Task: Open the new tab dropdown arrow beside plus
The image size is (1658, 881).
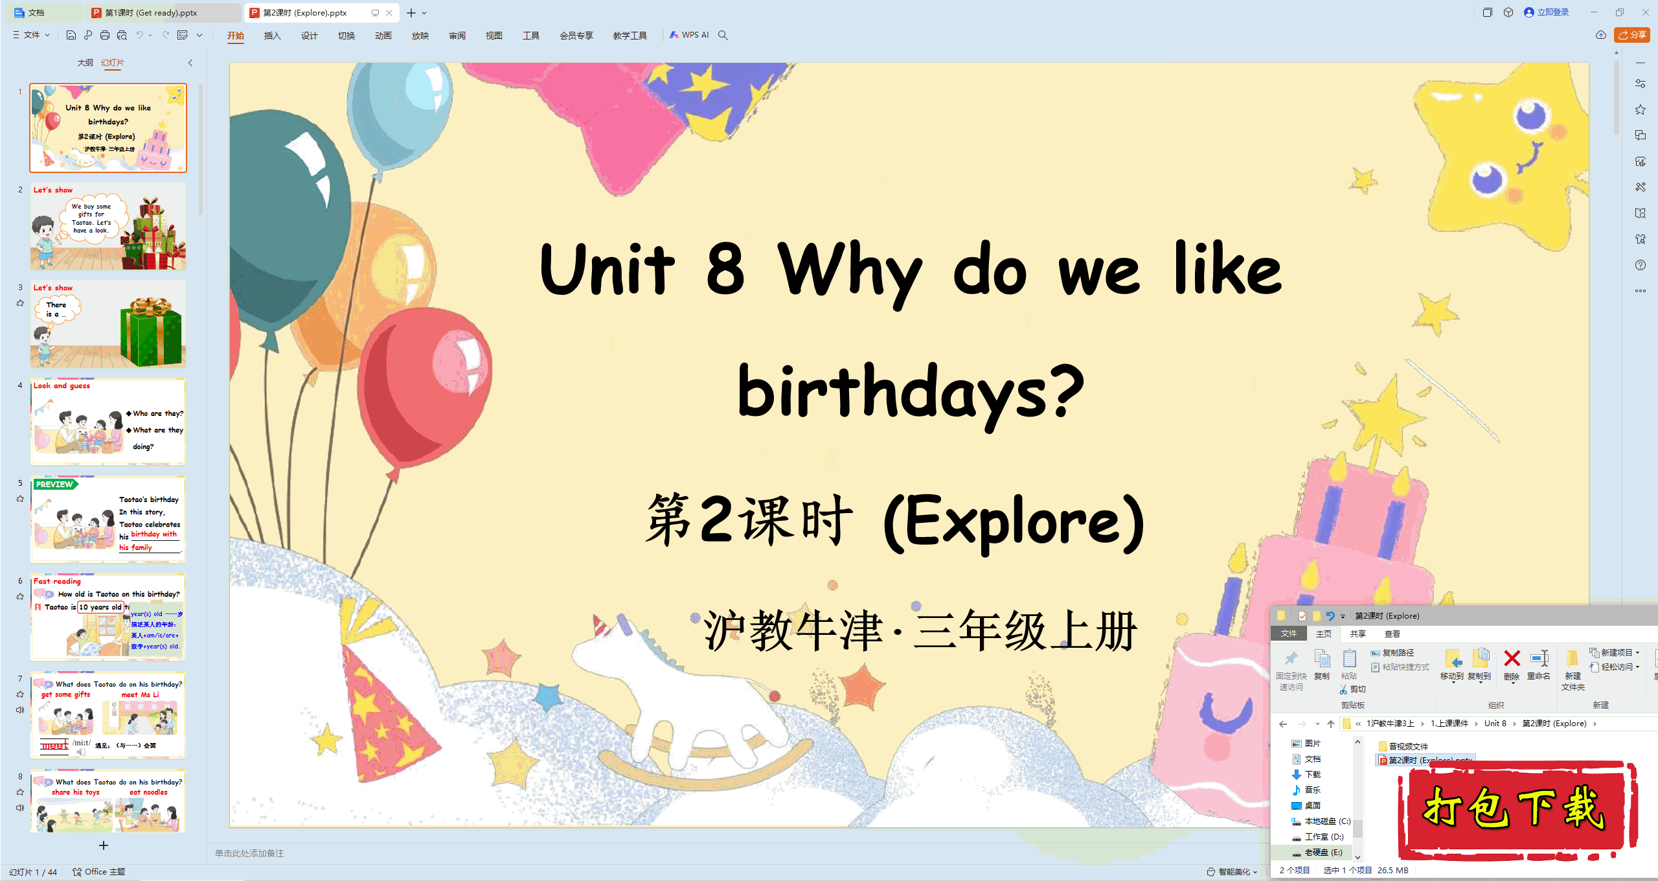Action: tap(424, 13)
